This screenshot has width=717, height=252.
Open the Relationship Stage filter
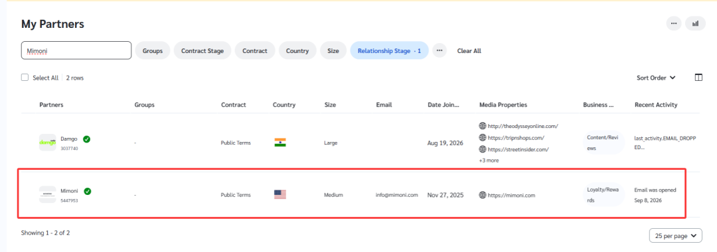tap(389, 50)
